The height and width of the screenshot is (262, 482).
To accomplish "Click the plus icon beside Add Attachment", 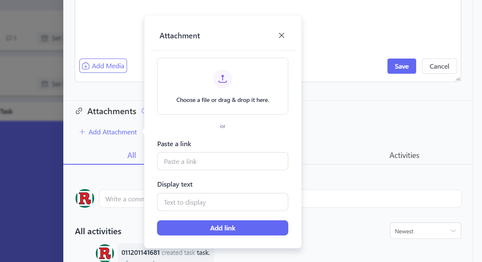I will click(82, 132).
